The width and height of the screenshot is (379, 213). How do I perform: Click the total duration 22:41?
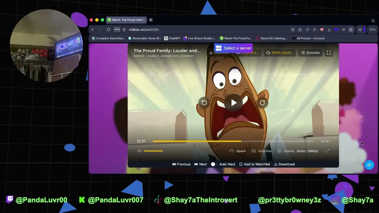click(325, 141)
